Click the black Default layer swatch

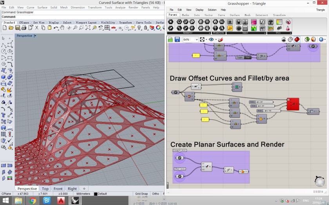[x=96, y=194]
